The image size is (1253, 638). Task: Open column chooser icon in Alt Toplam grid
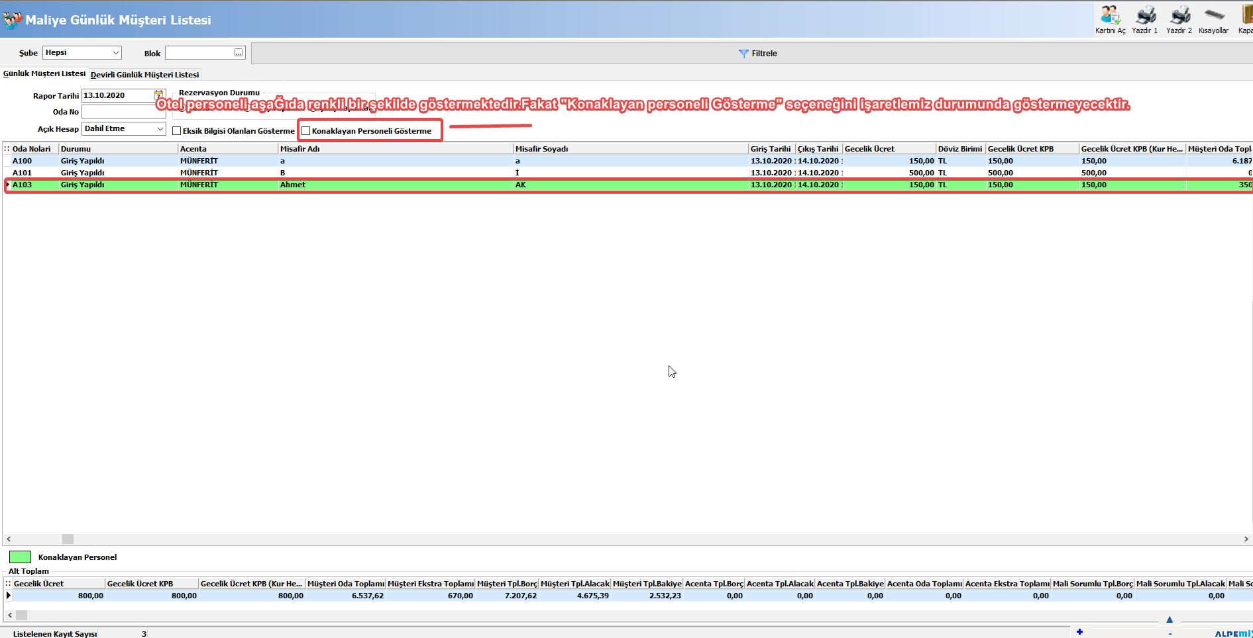[8, 584]
